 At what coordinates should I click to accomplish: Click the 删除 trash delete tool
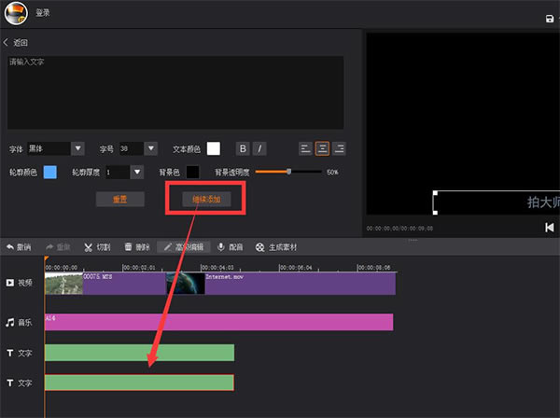128,247
